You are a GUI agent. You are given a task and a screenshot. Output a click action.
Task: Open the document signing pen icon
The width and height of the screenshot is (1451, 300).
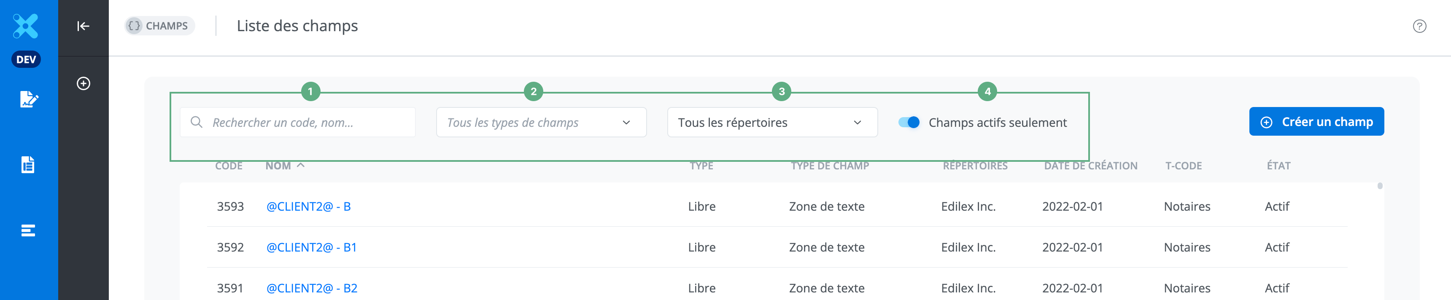(x=28, y=99)
